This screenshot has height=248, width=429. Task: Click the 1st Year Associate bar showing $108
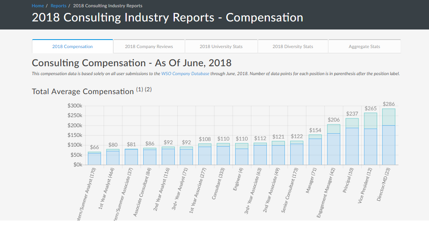pos(205,156)
